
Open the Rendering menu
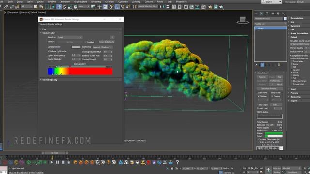pos(96,2)
